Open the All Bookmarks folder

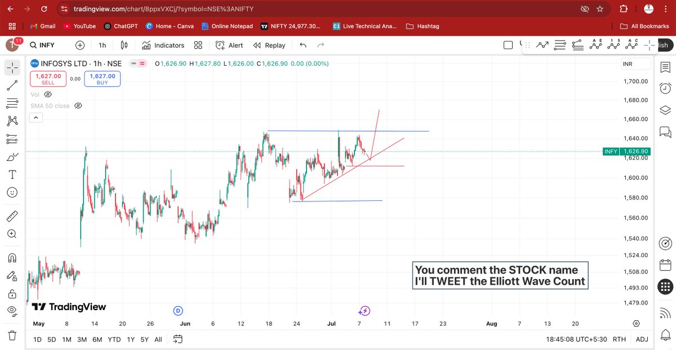[x=644, y=26]
